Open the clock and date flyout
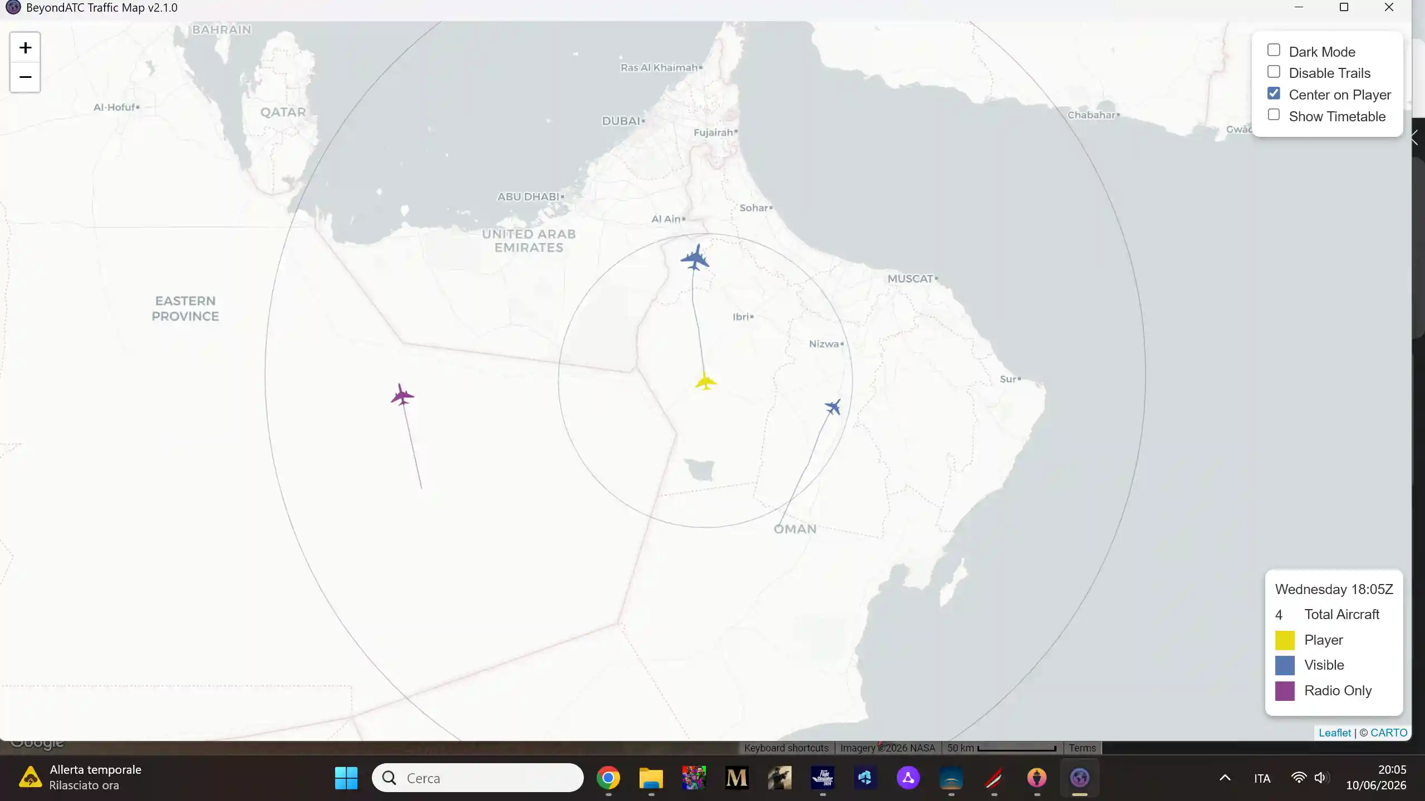Screen dimensions: 1425x801 [1376, 778]
